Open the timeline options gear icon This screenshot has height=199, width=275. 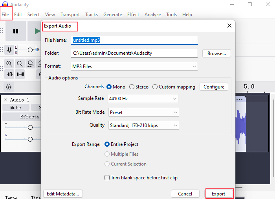tap(9, 87)
